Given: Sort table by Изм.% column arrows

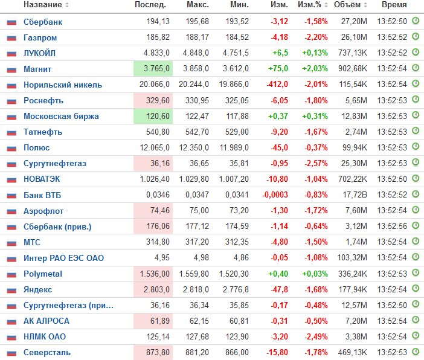Looking at the screenshot, I should click(x=326, y=5).
